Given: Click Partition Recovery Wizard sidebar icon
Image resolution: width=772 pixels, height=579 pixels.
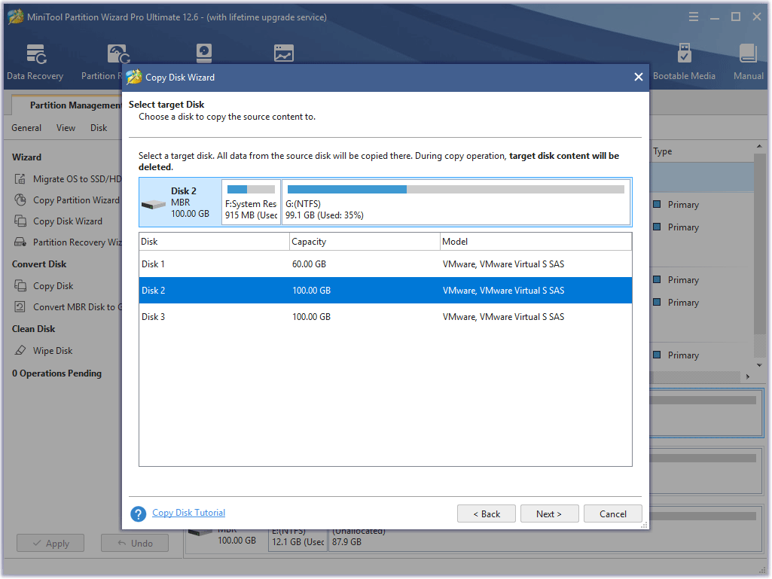Looking at the screenshot, I should pyautogui.click(x=20, y=242).
